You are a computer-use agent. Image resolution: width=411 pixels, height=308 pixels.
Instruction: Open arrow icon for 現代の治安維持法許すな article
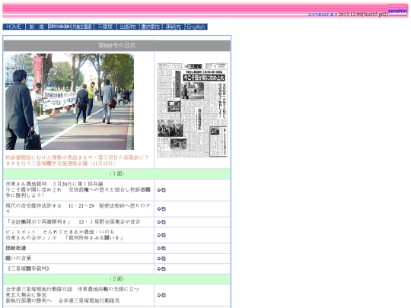pyautogui.click(x=161, y=208)
